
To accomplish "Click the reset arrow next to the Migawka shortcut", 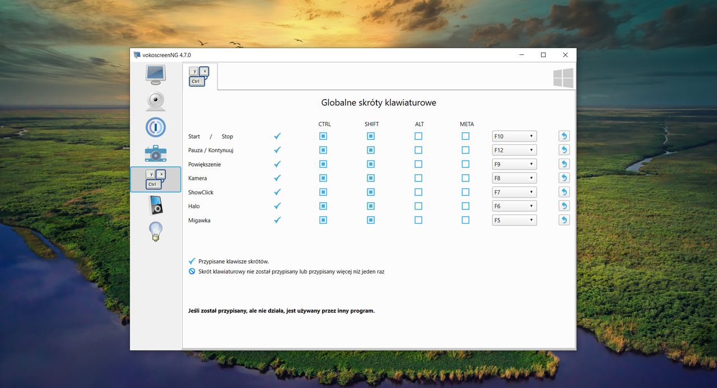I will [x=564, y=219].
